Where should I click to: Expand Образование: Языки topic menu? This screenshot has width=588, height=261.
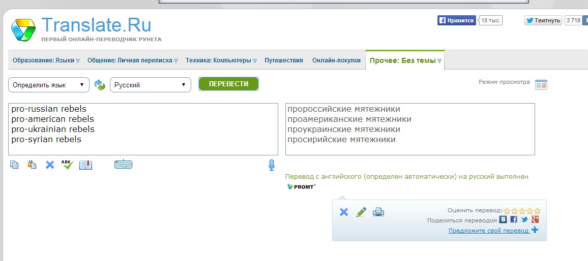pos(78,60)
